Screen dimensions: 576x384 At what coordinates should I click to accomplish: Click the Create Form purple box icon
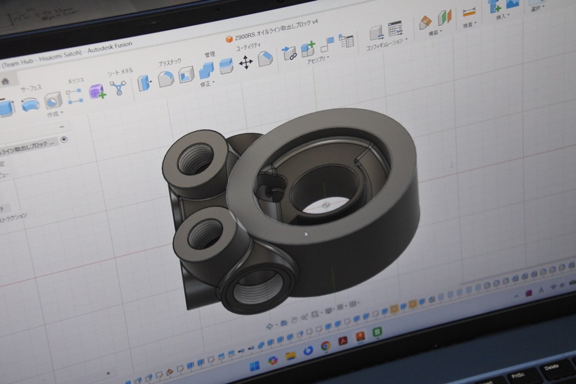click(x=97, y=91)
